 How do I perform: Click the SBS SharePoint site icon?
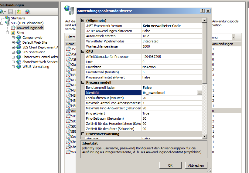tap(19, 52)
